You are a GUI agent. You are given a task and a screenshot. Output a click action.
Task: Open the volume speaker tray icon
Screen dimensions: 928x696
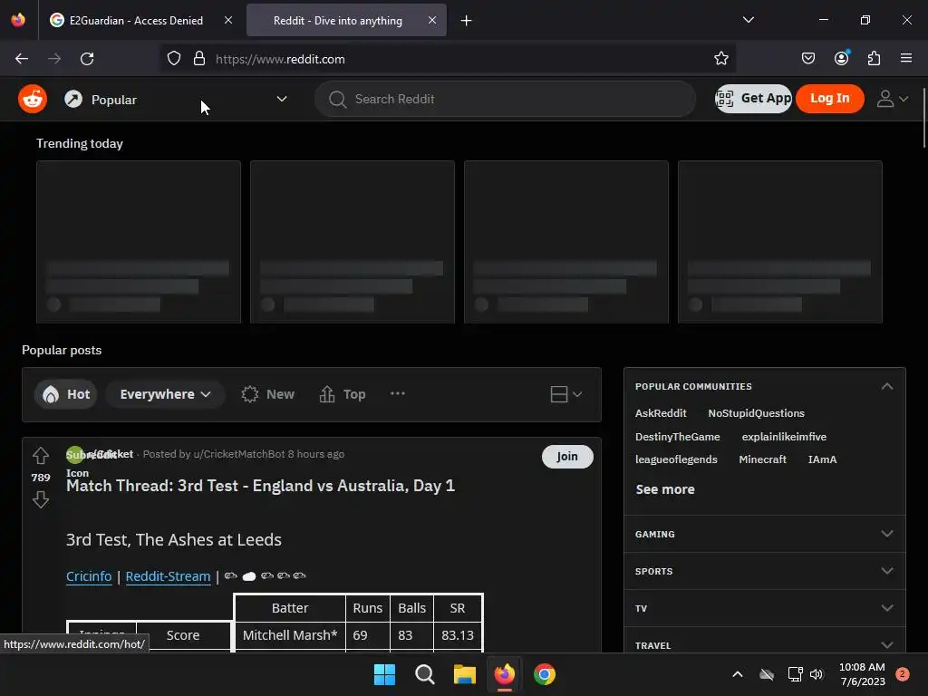click(817, 674)
